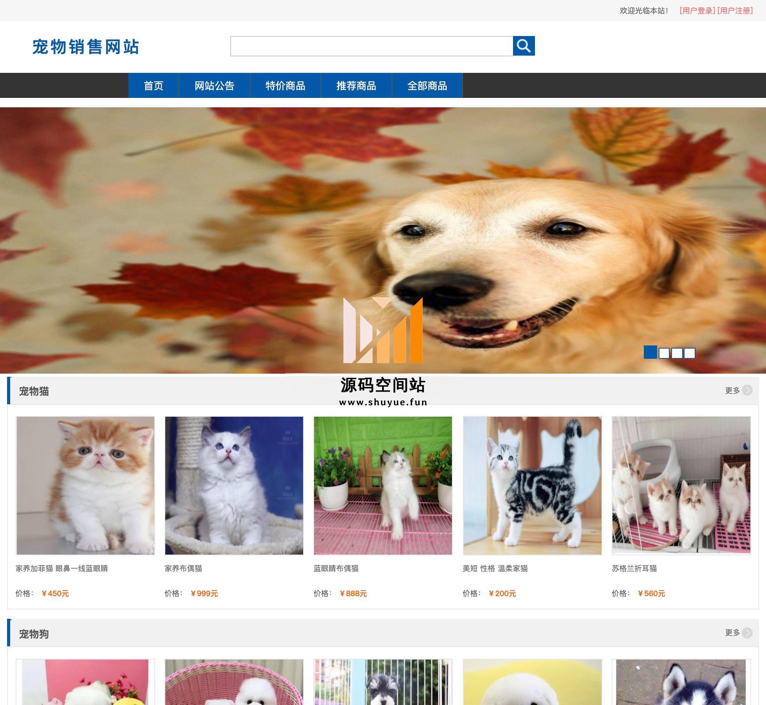
Task: Click 更多 in the 宠物猫 section
Action: (x=732, y=390)
